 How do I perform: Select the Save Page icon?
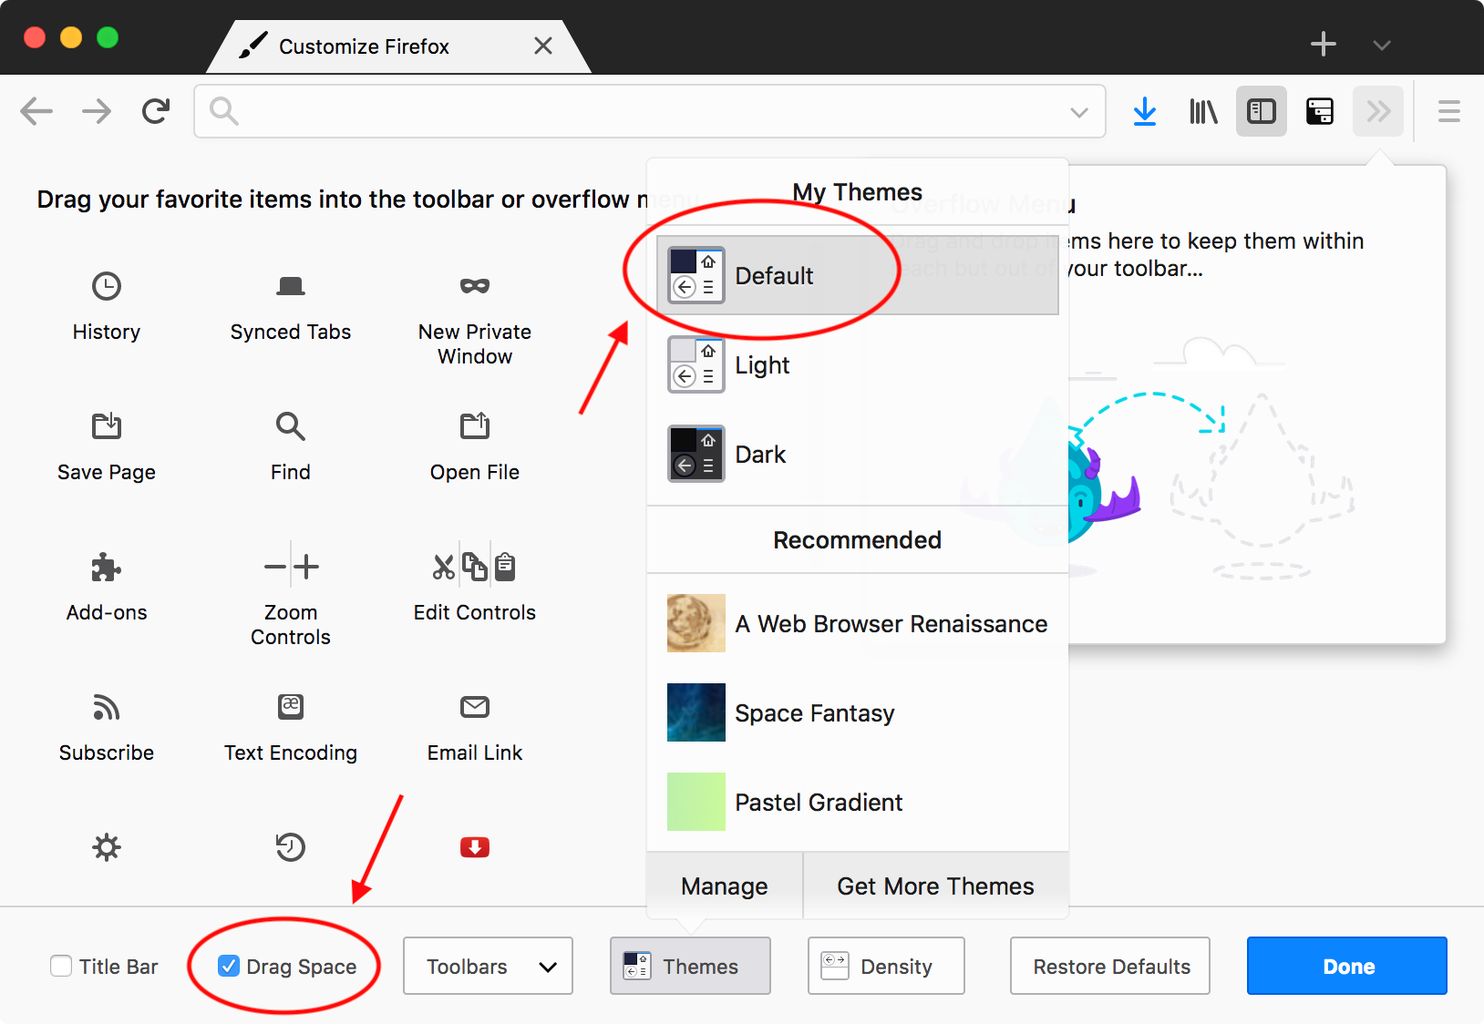(107, 425)
